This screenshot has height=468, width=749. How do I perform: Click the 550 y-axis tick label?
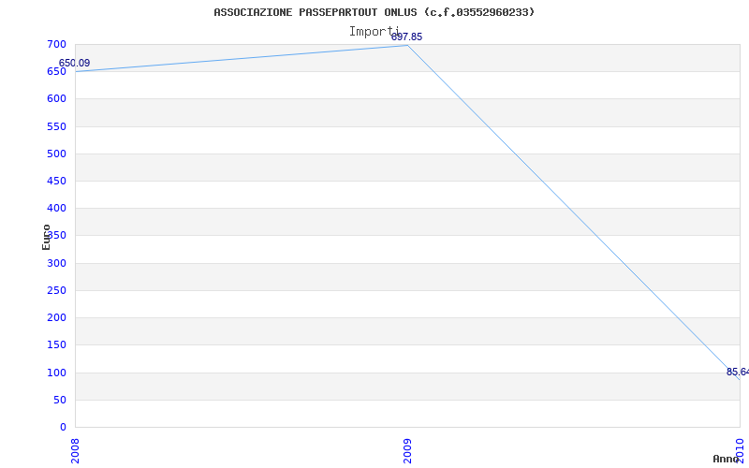(x=56, y=126)
